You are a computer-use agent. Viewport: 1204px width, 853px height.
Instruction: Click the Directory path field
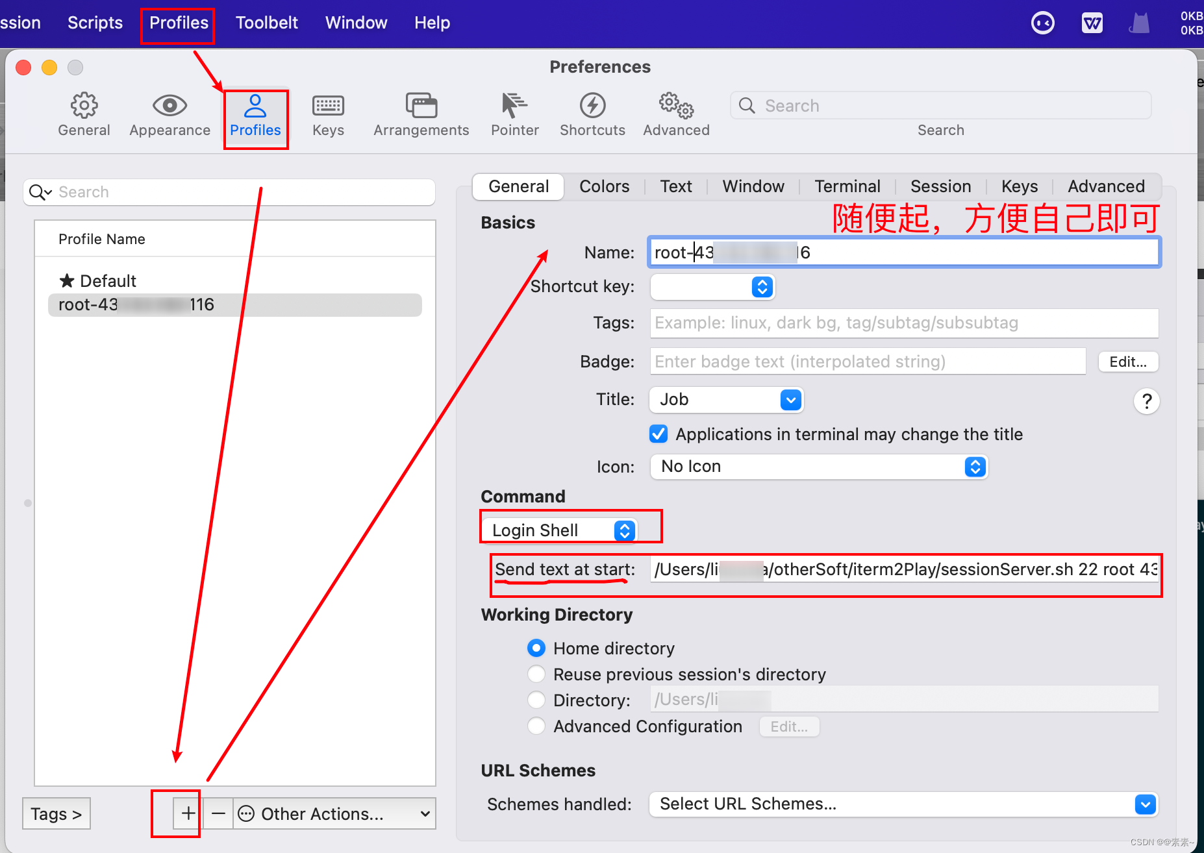tap(904, 699)
